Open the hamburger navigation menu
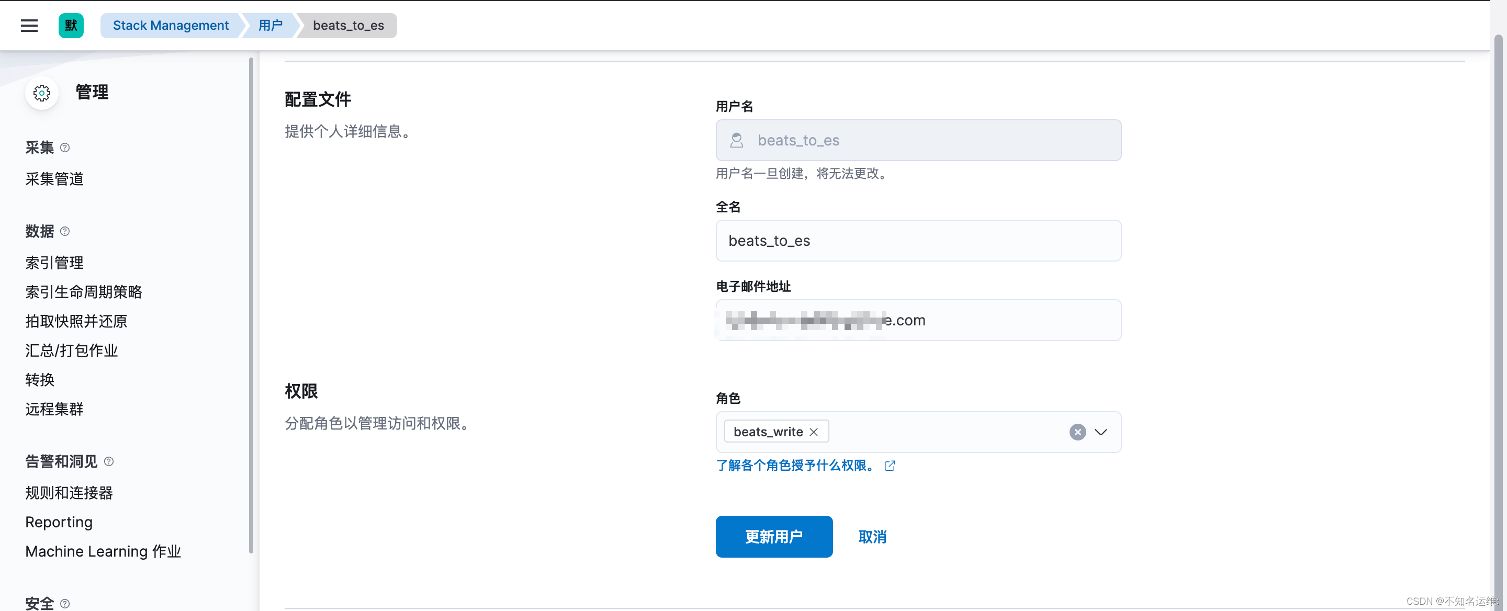Viewport: 1507px width, 611px height. [29, 25]
